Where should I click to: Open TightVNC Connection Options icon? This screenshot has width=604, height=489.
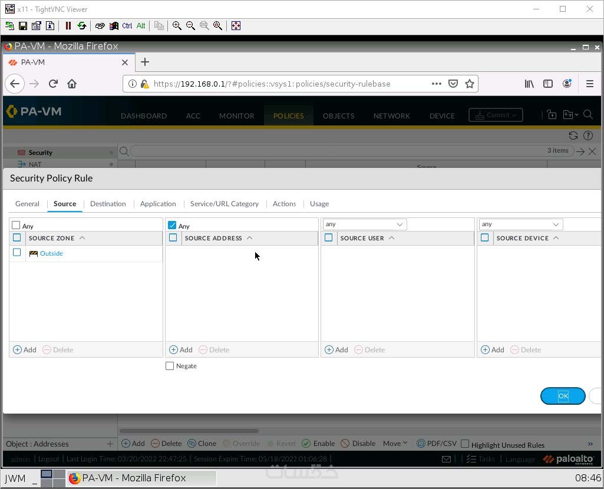[x=37, y=26]
